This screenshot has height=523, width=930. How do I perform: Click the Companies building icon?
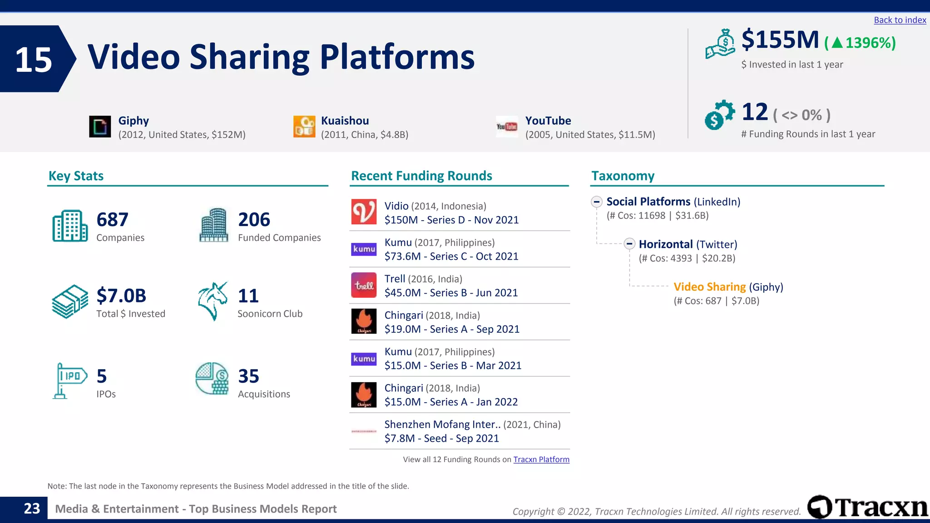pyautogui.click(x=70, y=226)
